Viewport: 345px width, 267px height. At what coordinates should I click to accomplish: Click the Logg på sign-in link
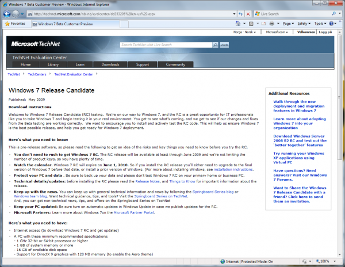coord(325,32)
